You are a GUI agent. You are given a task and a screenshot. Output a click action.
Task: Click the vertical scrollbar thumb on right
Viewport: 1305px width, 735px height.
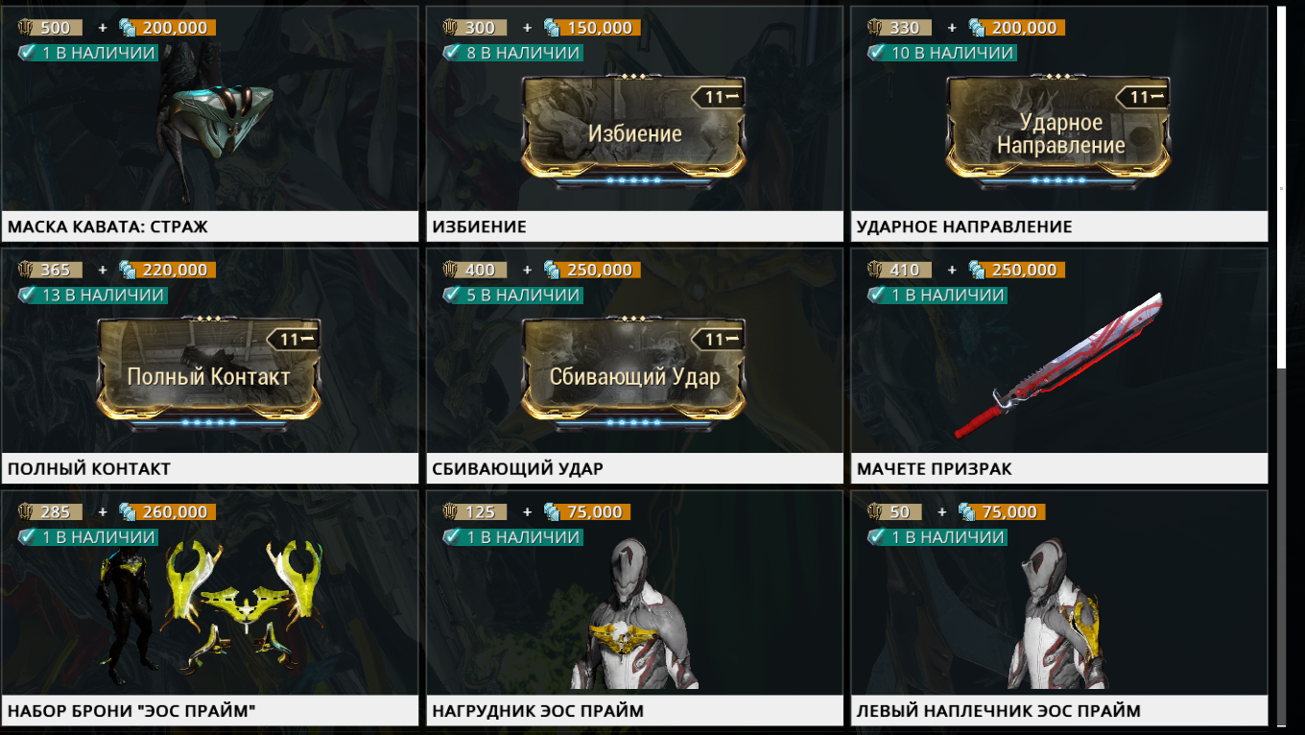1280,187
